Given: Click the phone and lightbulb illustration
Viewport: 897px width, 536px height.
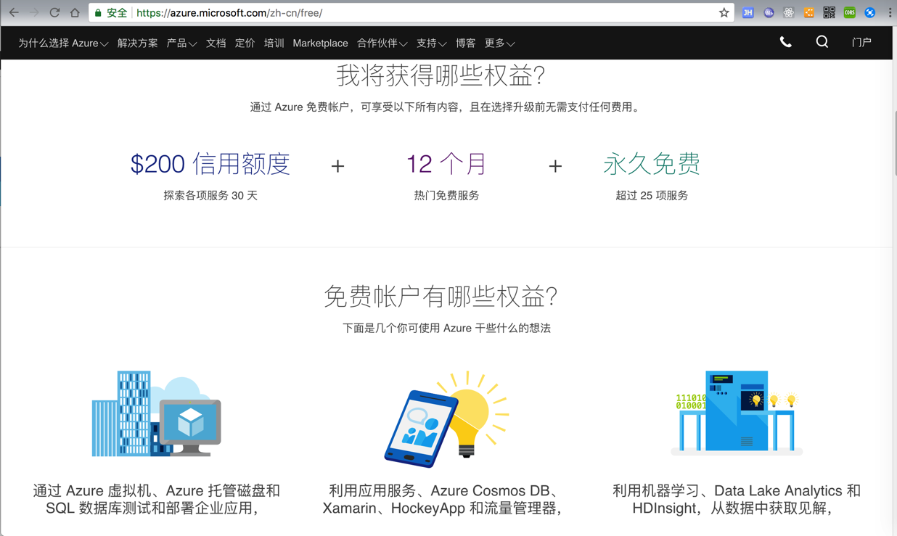Looking at the screenshot, I should [x=446, y=419].
